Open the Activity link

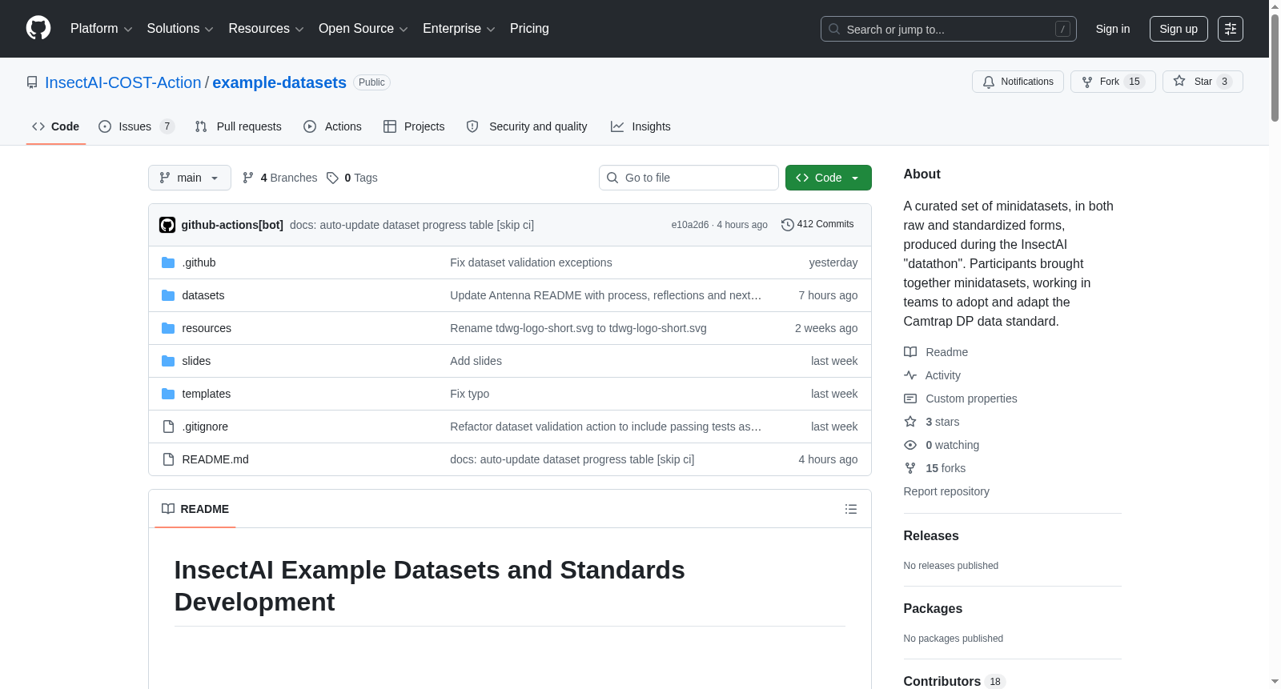point(933,375)
